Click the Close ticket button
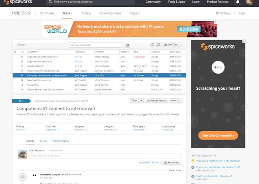Image resolution: width=259 pixels, height=184 pixels. tap(135, 101)
